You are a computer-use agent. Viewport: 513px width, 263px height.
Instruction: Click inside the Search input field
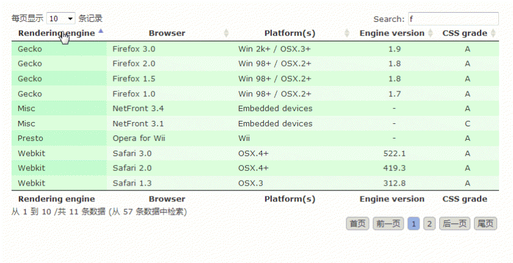(453, 19)
